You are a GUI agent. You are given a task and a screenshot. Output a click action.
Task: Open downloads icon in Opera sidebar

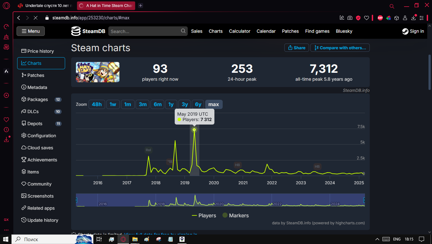pyautogui.click(x=6, y=139)
